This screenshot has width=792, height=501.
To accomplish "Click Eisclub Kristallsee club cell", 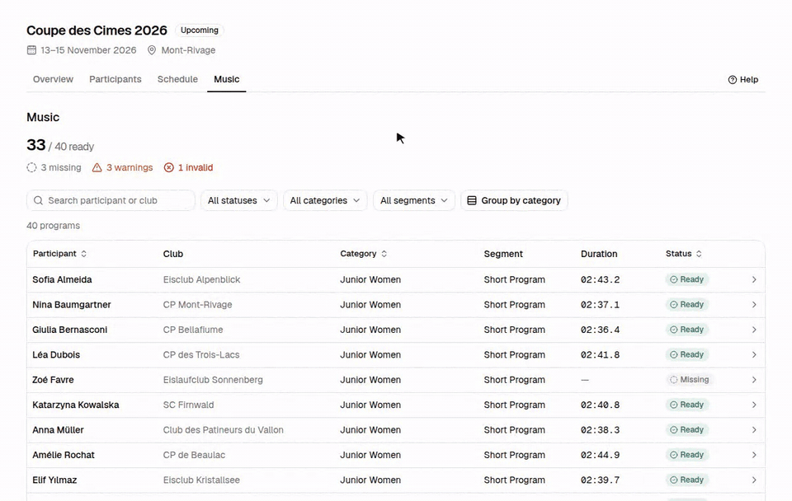I will [201, 480].
